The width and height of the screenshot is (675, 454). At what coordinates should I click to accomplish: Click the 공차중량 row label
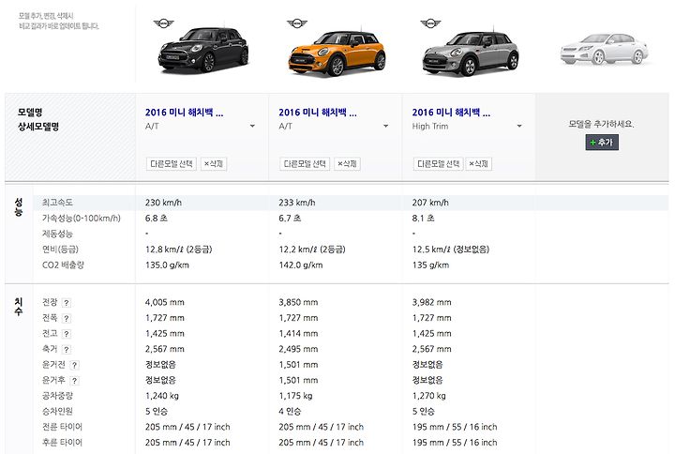57,396
